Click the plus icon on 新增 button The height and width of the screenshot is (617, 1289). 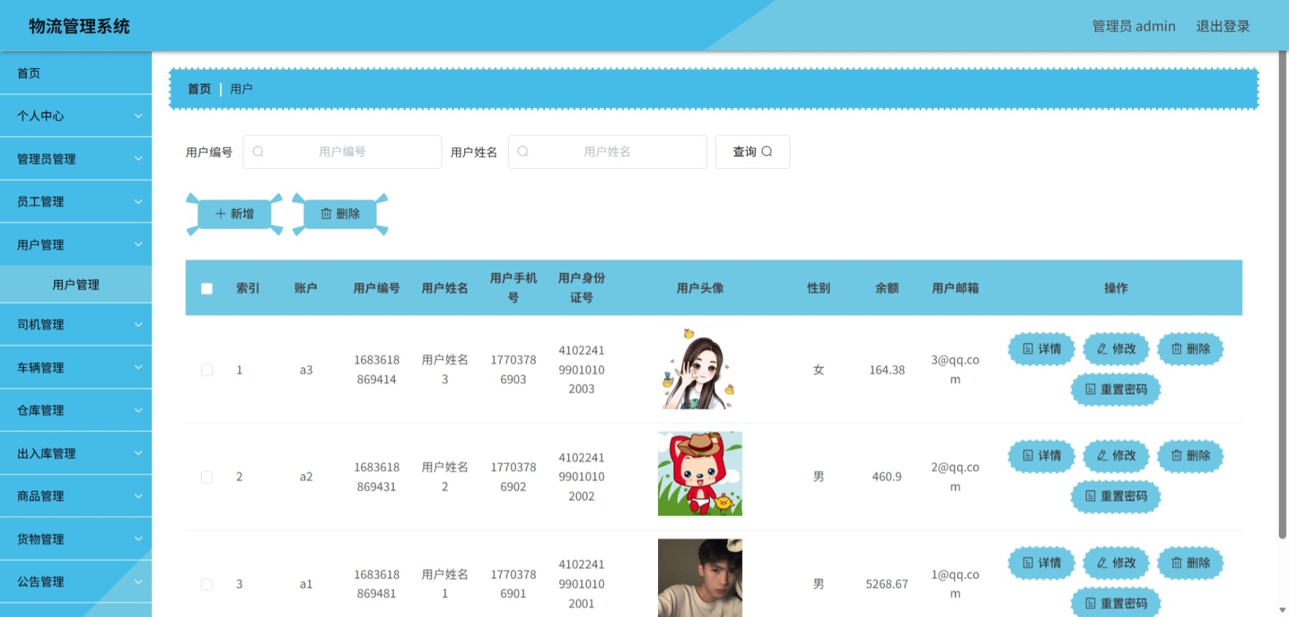pyautogui.click(x=220, y=213)
